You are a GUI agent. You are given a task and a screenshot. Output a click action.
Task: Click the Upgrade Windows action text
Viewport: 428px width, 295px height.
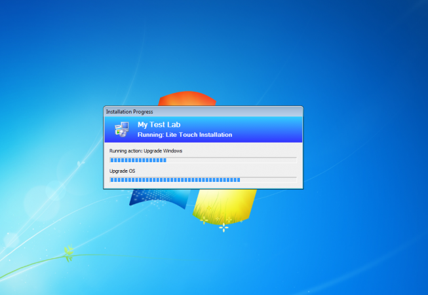pos(163,151)
